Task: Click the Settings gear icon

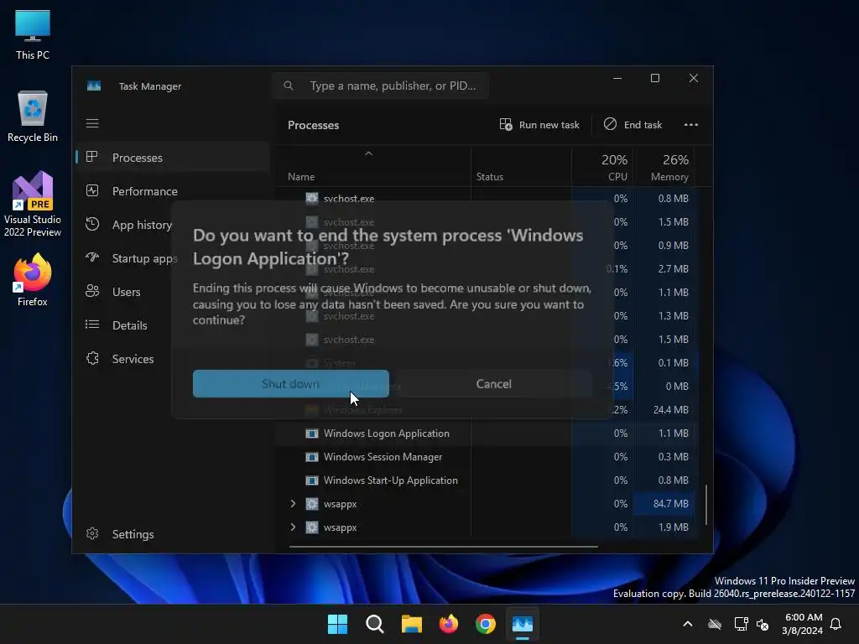Action: (92, 533)
